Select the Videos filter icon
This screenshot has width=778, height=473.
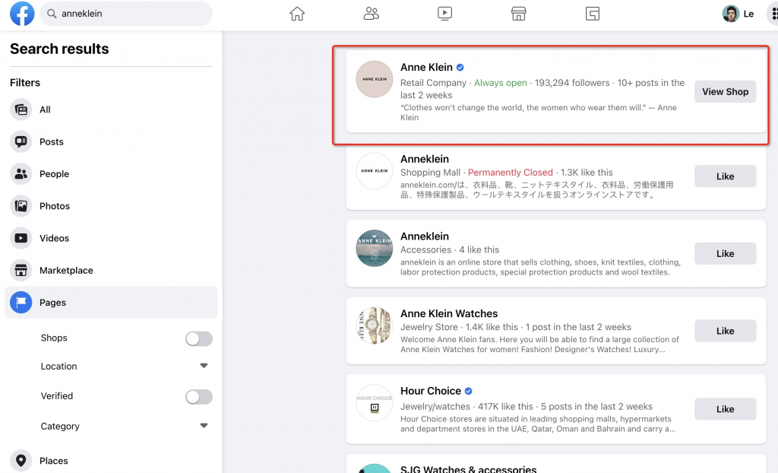tap(21, 238)
